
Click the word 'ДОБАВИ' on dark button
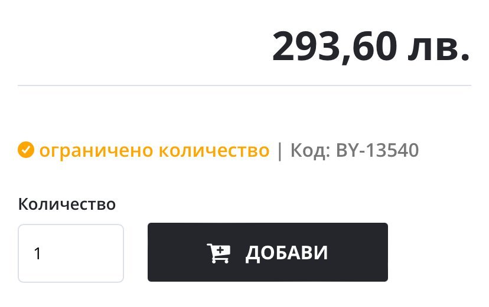coord(286,253)
